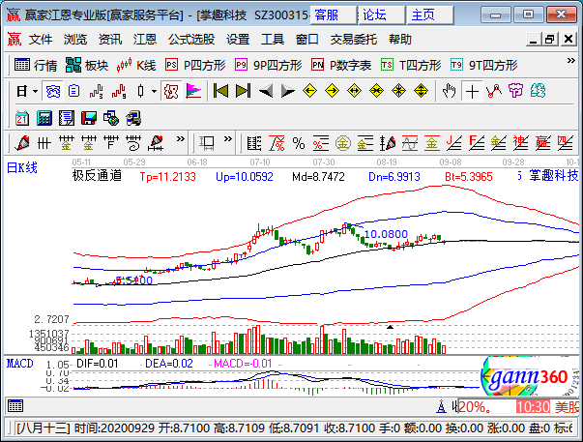Open the 公式选股 menu
Viewport: 583px width, 442px height.
coord(191,40)
